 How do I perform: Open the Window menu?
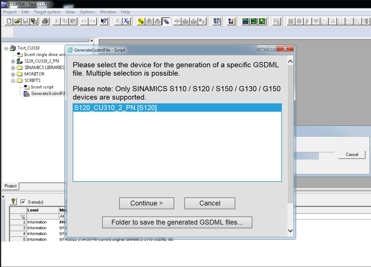(108, 12)
